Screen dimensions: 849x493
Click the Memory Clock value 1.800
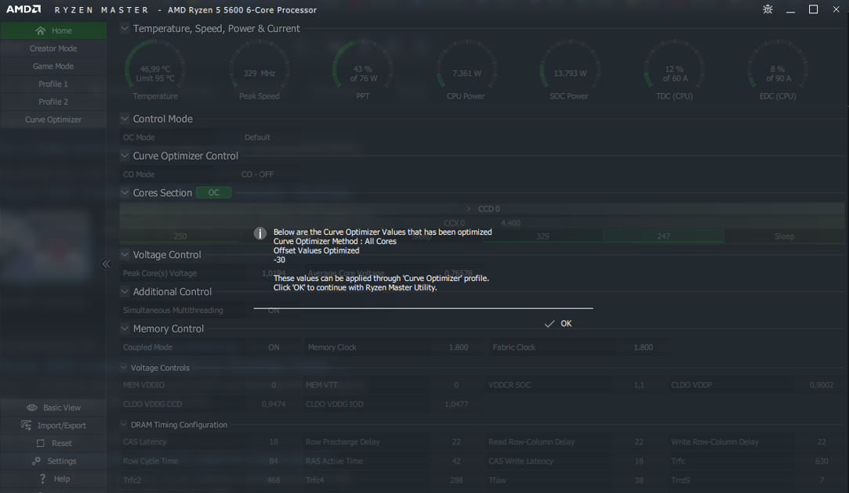(x=458, y=347)
